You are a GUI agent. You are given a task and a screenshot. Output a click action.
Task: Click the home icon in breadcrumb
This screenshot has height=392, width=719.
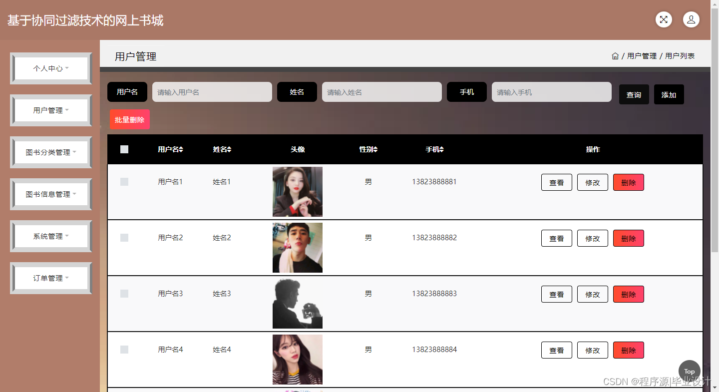(615, 56)
